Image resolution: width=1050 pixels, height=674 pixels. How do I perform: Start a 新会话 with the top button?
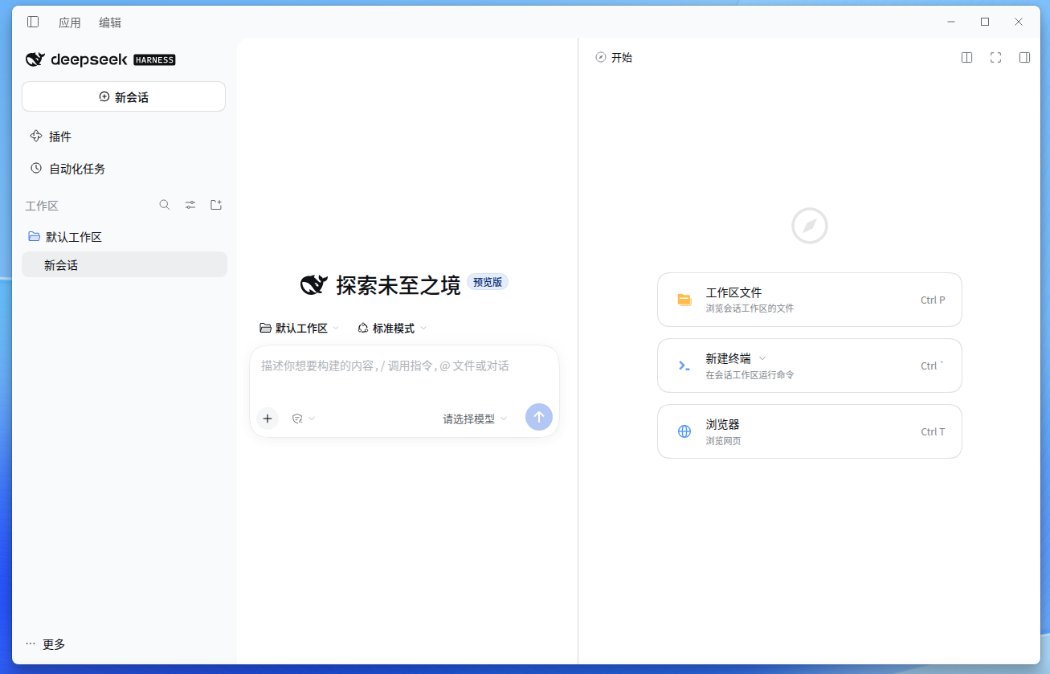click(124, 96)
